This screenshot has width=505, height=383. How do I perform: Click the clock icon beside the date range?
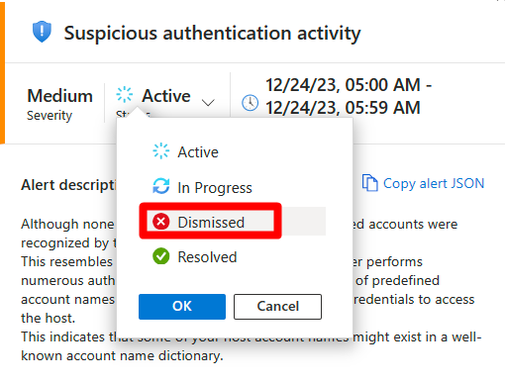[x=251, y=103]
